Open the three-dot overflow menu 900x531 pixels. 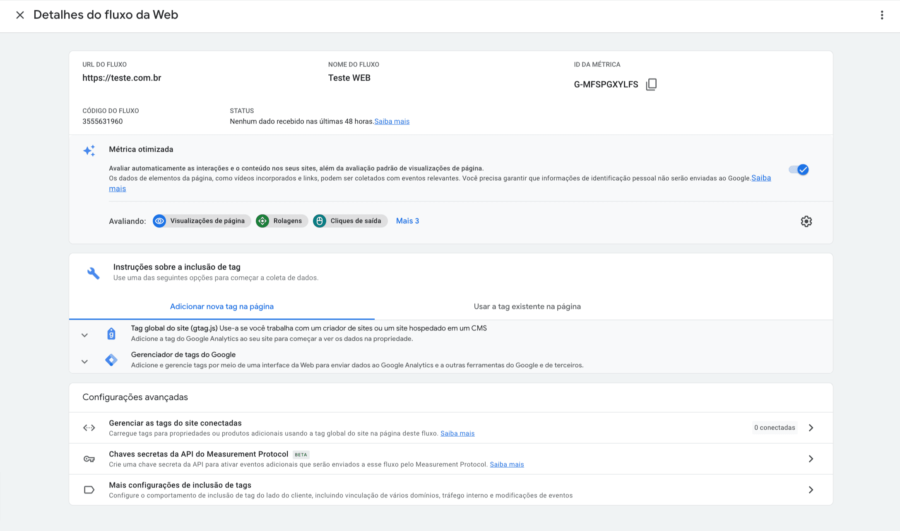click(x=882, y=15)
